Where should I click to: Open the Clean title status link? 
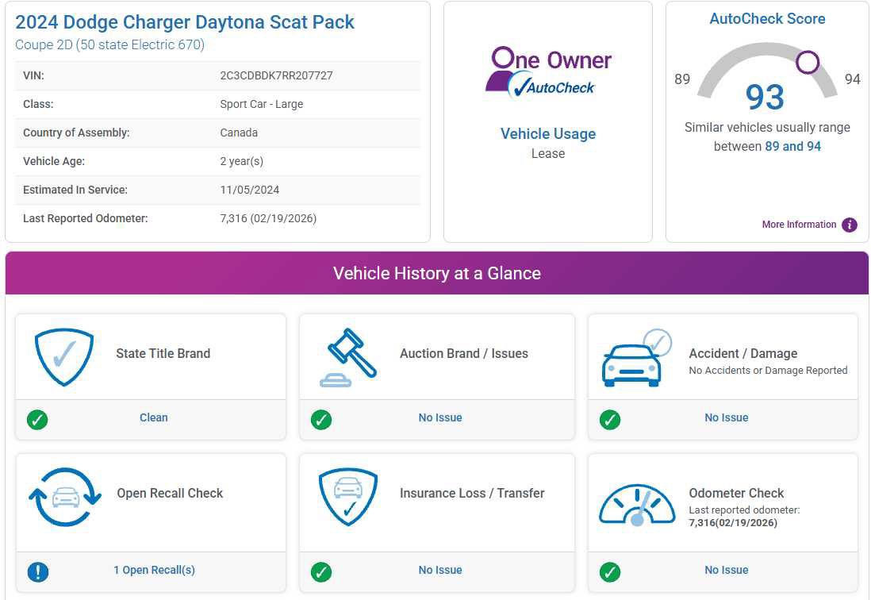pos(153,417)
